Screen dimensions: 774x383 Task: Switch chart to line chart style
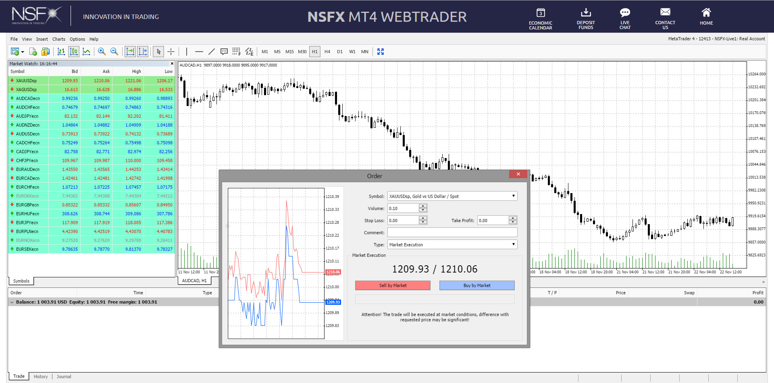(x=86, y=52)
